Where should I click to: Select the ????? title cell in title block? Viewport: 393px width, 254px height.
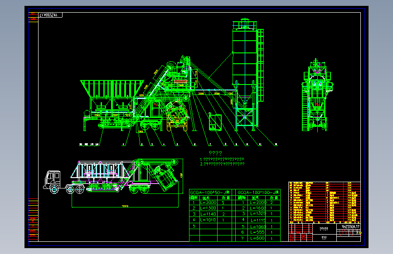point(324,229)
